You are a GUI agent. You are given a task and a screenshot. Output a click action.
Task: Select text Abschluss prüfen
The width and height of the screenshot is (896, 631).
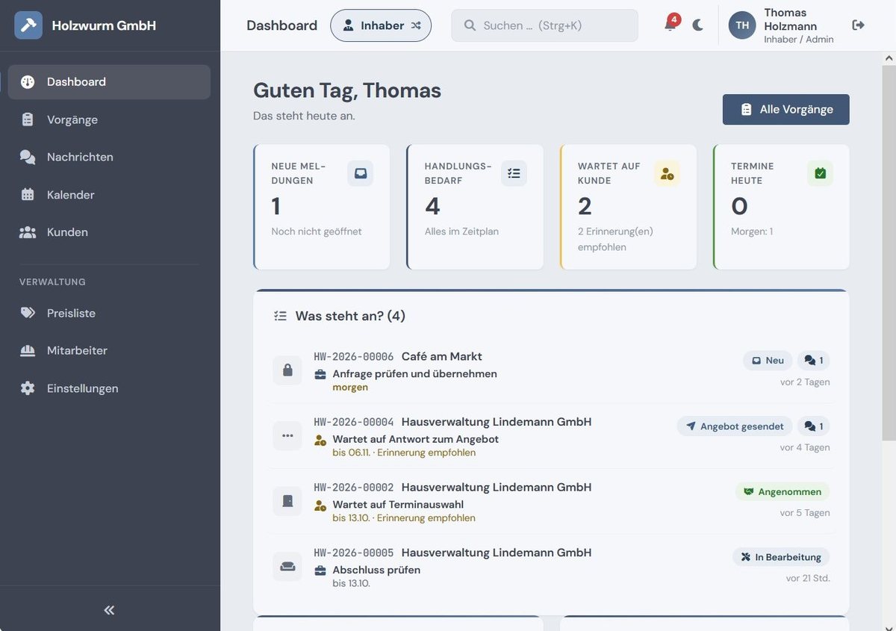(376, 570)
